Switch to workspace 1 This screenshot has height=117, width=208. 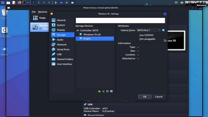tap(33, 3)
